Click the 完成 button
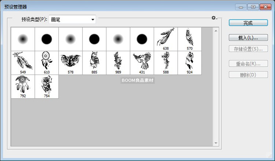The height and width of the screenshot is (161, 275). click(x=248, y=23)
